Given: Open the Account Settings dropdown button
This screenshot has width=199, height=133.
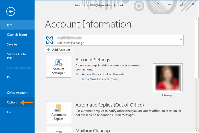Looking at the screenshot, I should click(59, 67).
